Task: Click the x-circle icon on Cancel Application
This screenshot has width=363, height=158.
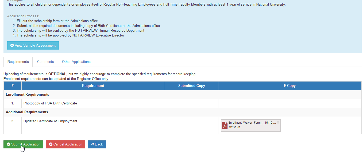Action: pyautogui.click(x=51, y=144)
